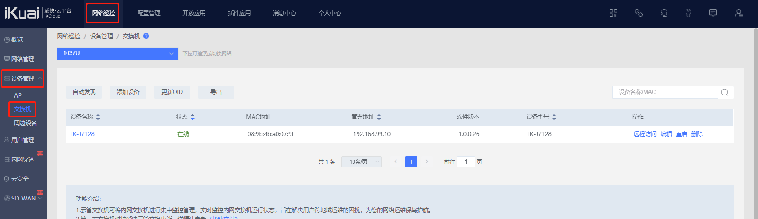
Task: Switch to 配置管理 top tab
Action: (149, 13)
